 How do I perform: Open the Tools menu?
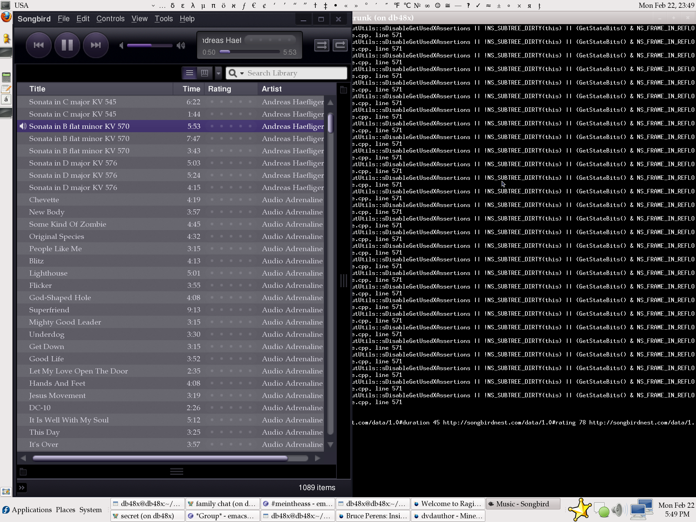click(164, 19)
